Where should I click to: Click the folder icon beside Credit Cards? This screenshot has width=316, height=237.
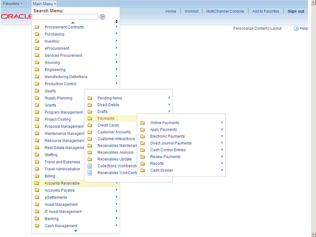90,125
